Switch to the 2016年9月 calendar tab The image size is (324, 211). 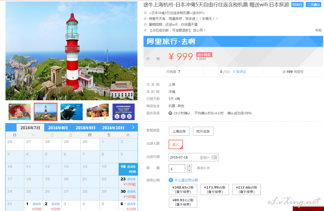[85, 128]
